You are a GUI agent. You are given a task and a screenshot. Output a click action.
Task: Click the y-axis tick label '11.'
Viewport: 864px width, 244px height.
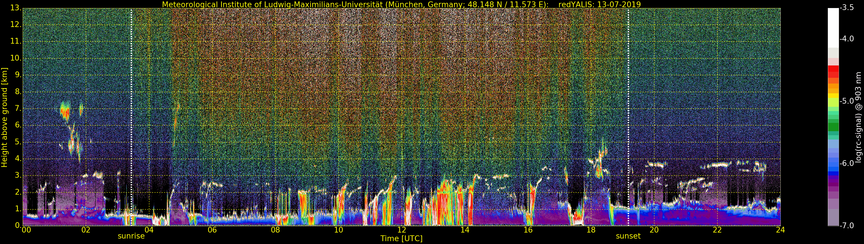16,42
